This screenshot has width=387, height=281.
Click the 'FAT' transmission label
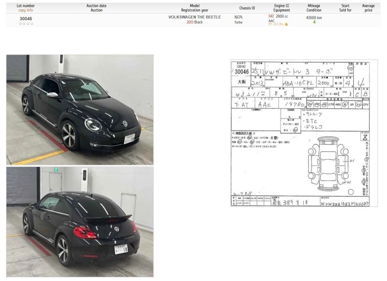pos(271,16)
